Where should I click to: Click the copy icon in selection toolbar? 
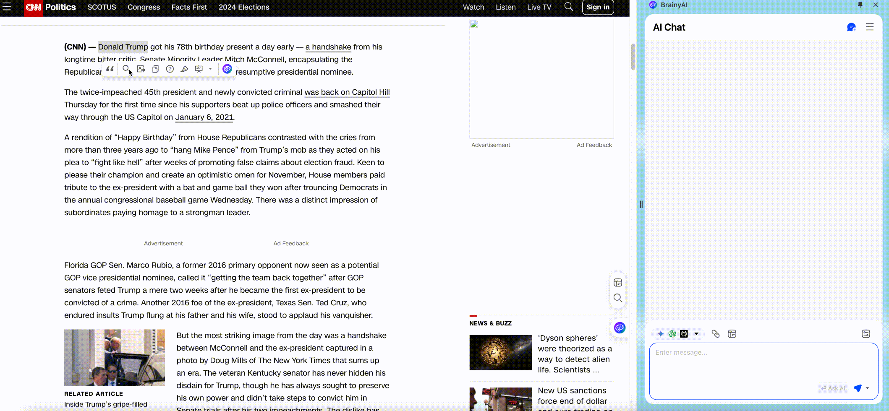click(x=155, y=69)
